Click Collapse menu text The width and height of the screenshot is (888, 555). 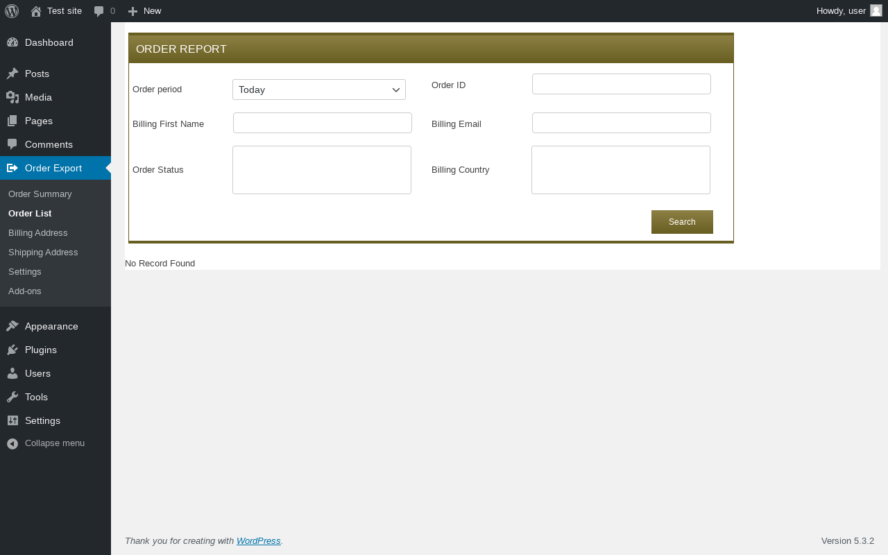[55, 443]
